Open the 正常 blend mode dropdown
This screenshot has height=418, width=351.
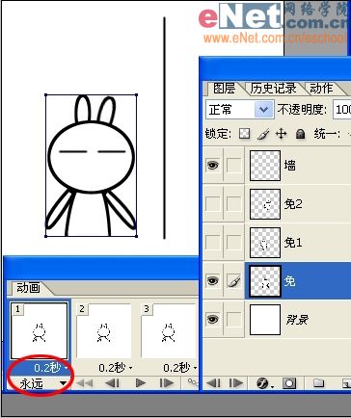tap(240, 110)
